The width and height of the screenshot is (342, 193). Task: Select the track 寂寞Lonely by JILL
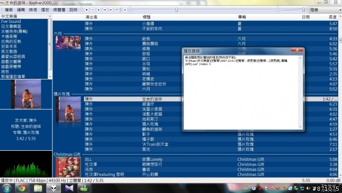[x=211, y=159]
